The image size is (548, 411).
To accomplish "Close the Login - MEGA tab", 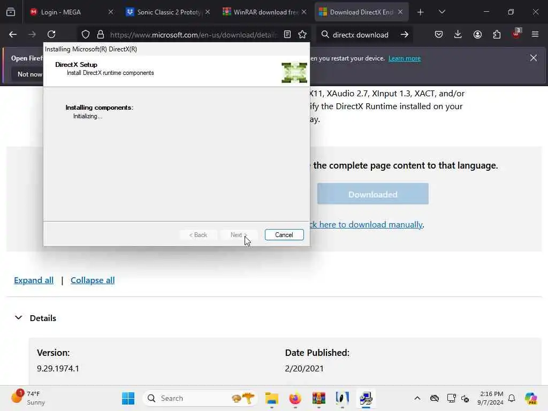I will click(x=111, y=12).
